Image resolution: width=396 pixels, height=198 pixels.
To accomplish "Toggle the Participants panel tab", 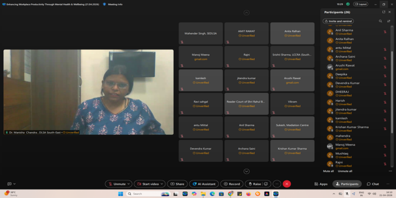I will pyautogui.click(x=347, y=184).
